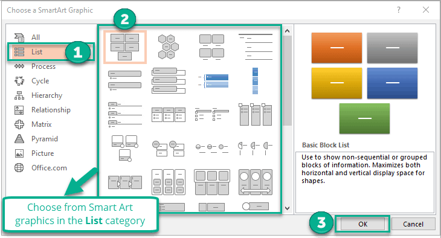Choose the lined list layout thumbnail

(256, 47)
